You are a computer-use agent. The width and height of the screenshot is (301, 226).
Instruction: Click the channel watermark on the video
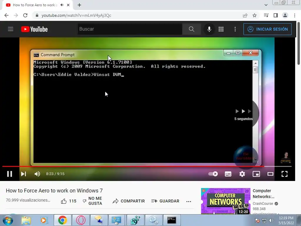[286, 157]
